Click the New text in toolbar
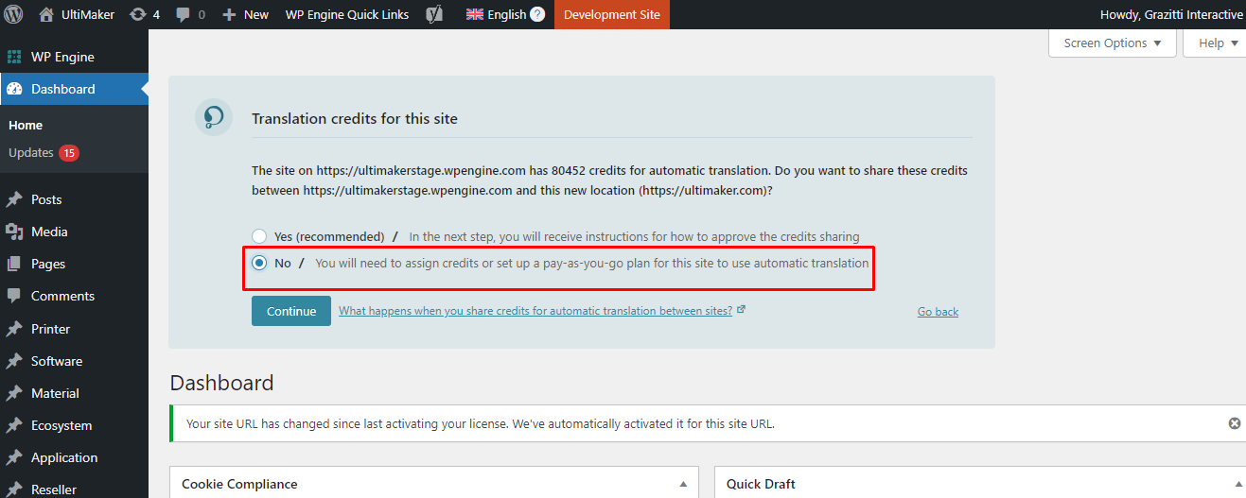 click(256, 14)
